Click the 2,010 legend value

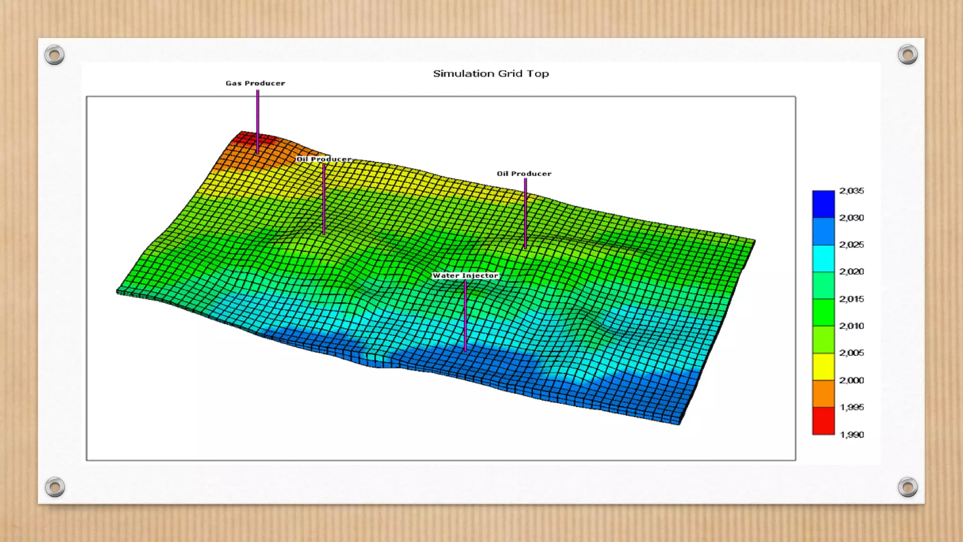click(852, 326)
